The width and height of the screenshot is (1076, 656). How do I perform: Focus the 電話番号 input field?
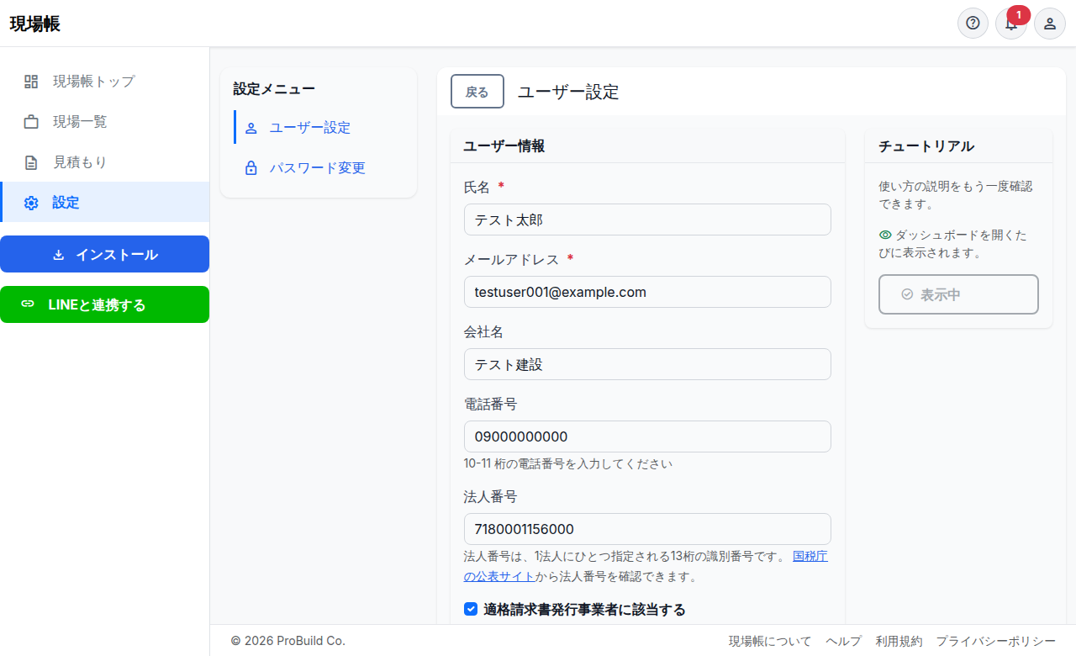coord(647,436)
